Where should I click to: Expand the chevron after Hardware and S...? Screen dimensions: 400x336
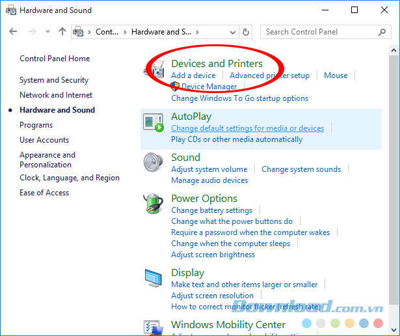pos(197,32)
